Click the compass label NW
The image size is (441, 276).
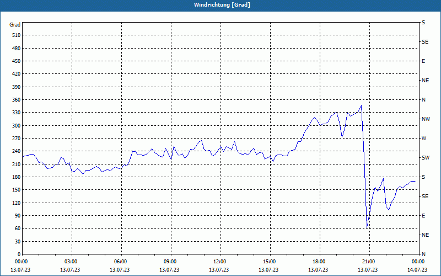[426, 119]
